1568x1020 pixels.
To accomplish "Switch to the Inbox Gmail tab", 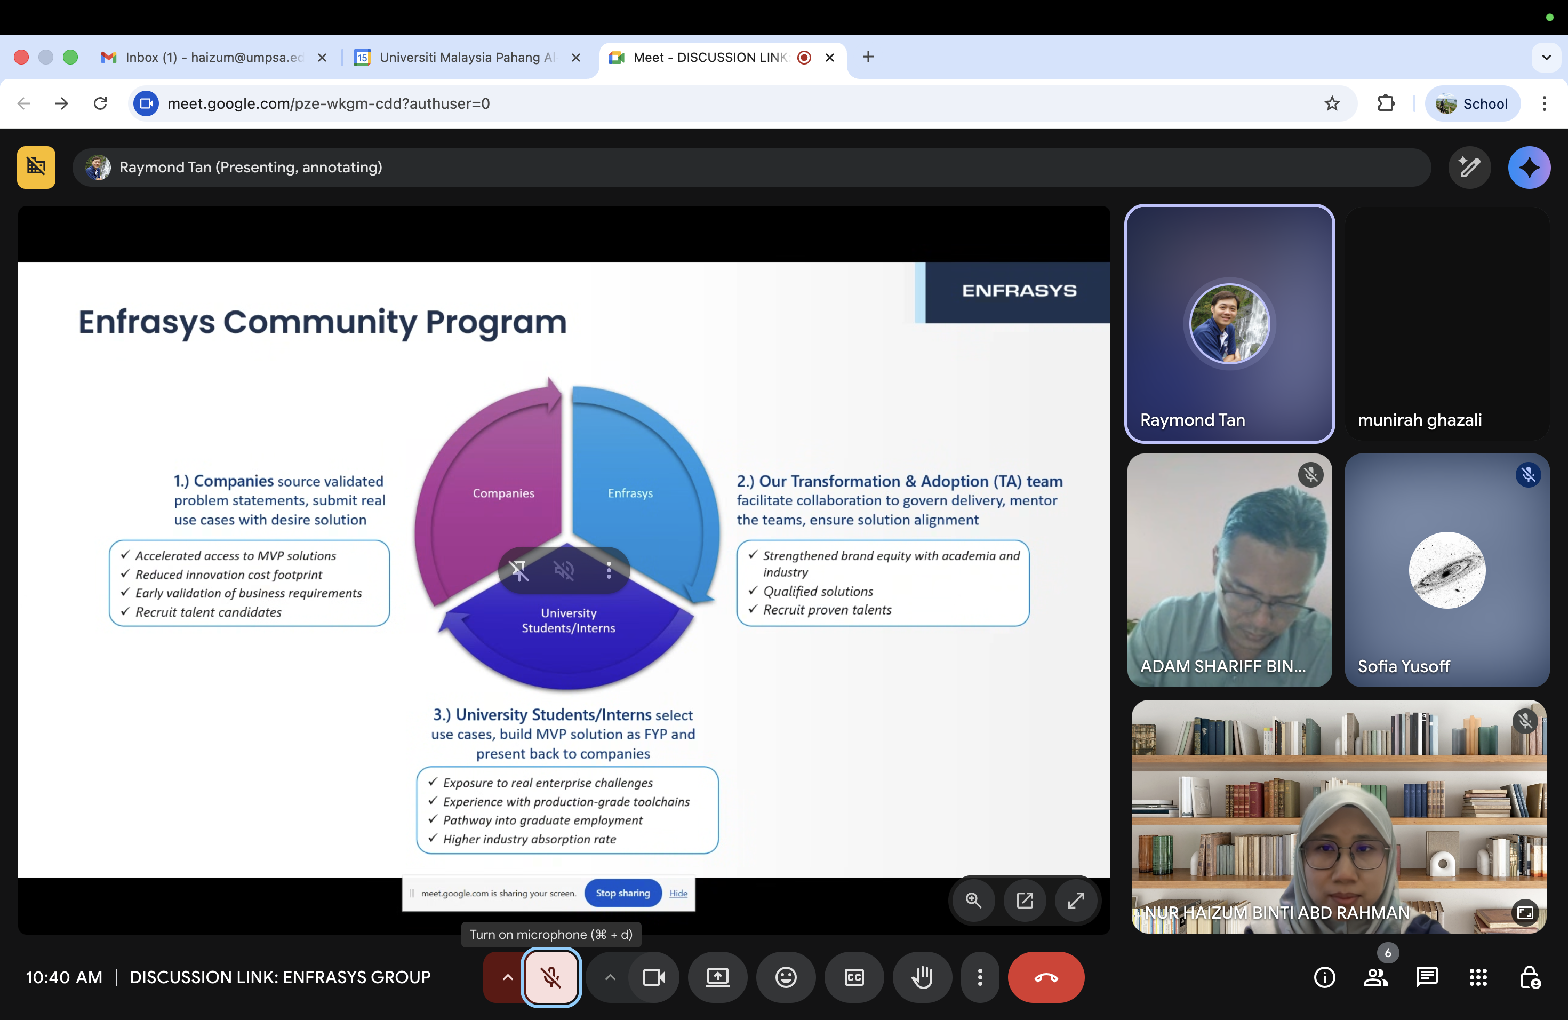I will click(x=211, y=57).
